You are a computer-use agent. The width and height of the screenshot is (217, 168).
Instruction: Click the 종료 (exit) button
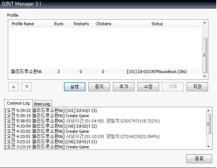coord(199,159)
